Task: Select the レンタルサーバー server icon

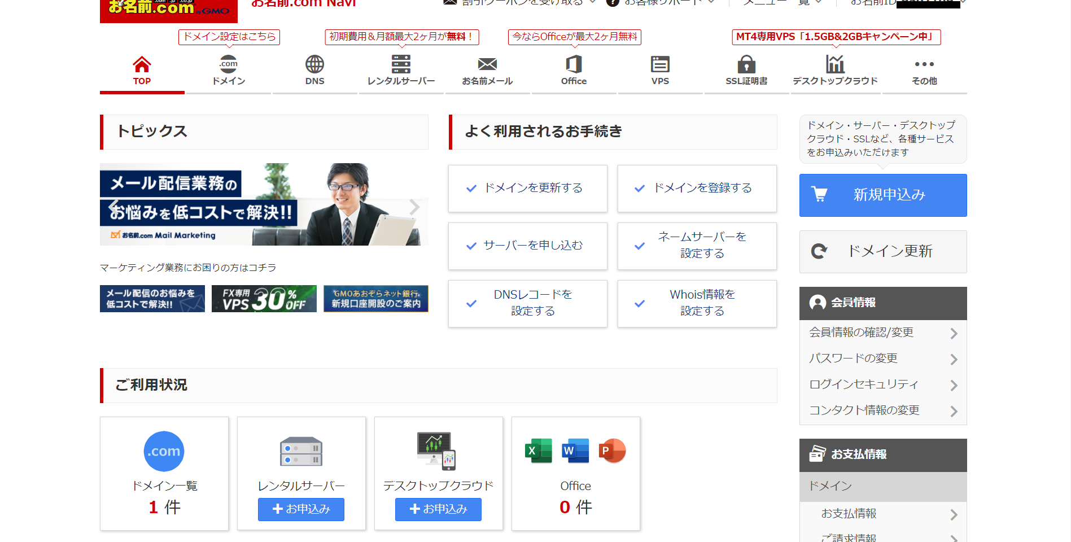Action: [401, 64]
